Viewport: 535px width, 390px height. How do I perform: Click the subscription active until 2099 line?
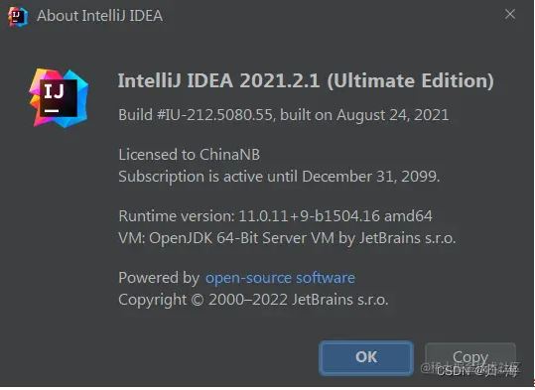click(279, 177)
